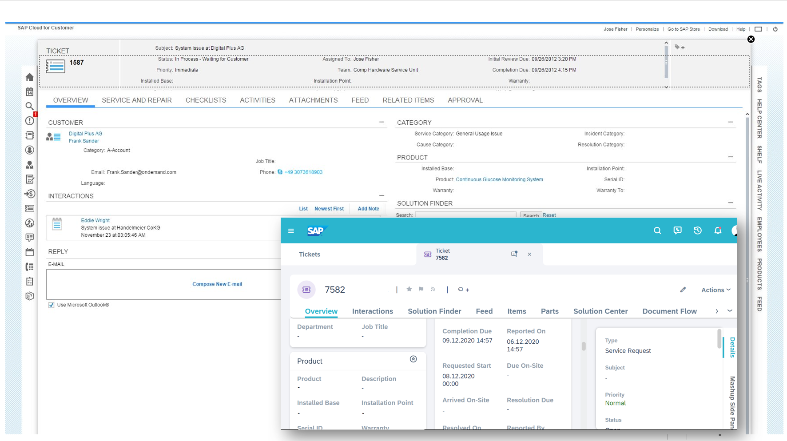The height and width of the screenshot is (441, 787).
Task: Click Add Note in Interactions
Action: click(x=368, y=209)
